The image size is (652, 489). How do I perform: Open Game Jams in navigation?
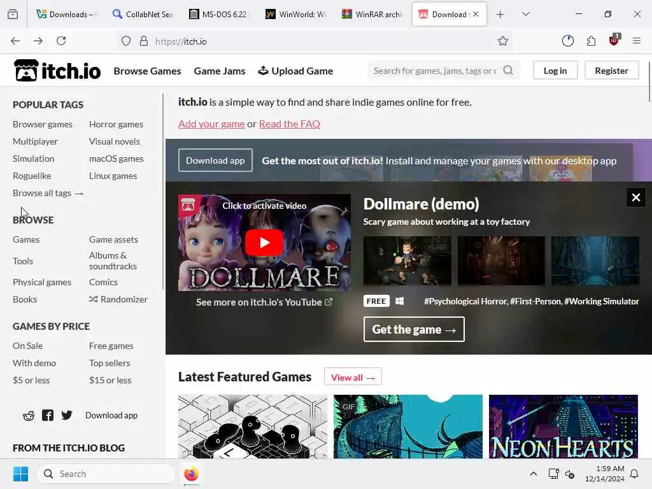[x=220, y=71]
